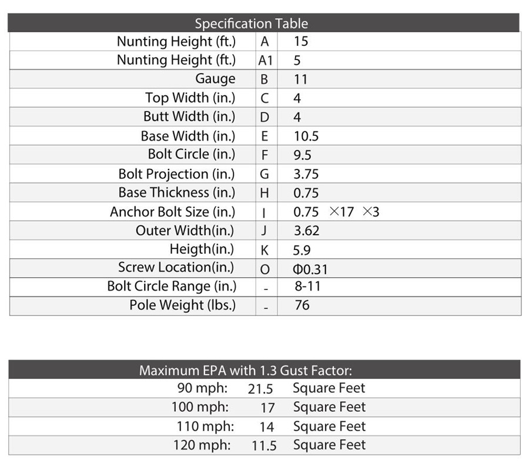529x463 pixels.
Task: Click the Bolt Projection value 3.75
Action: 306,174
